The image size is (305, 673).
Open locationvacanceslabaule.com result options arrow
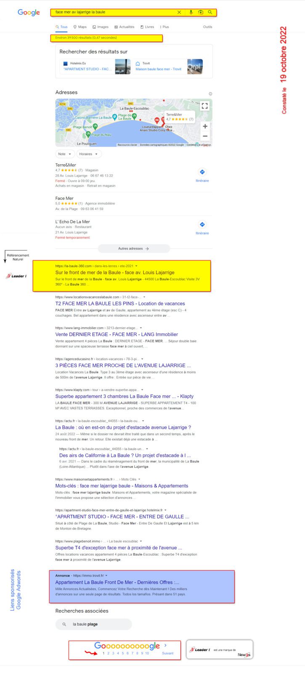[x=144, y=297]
